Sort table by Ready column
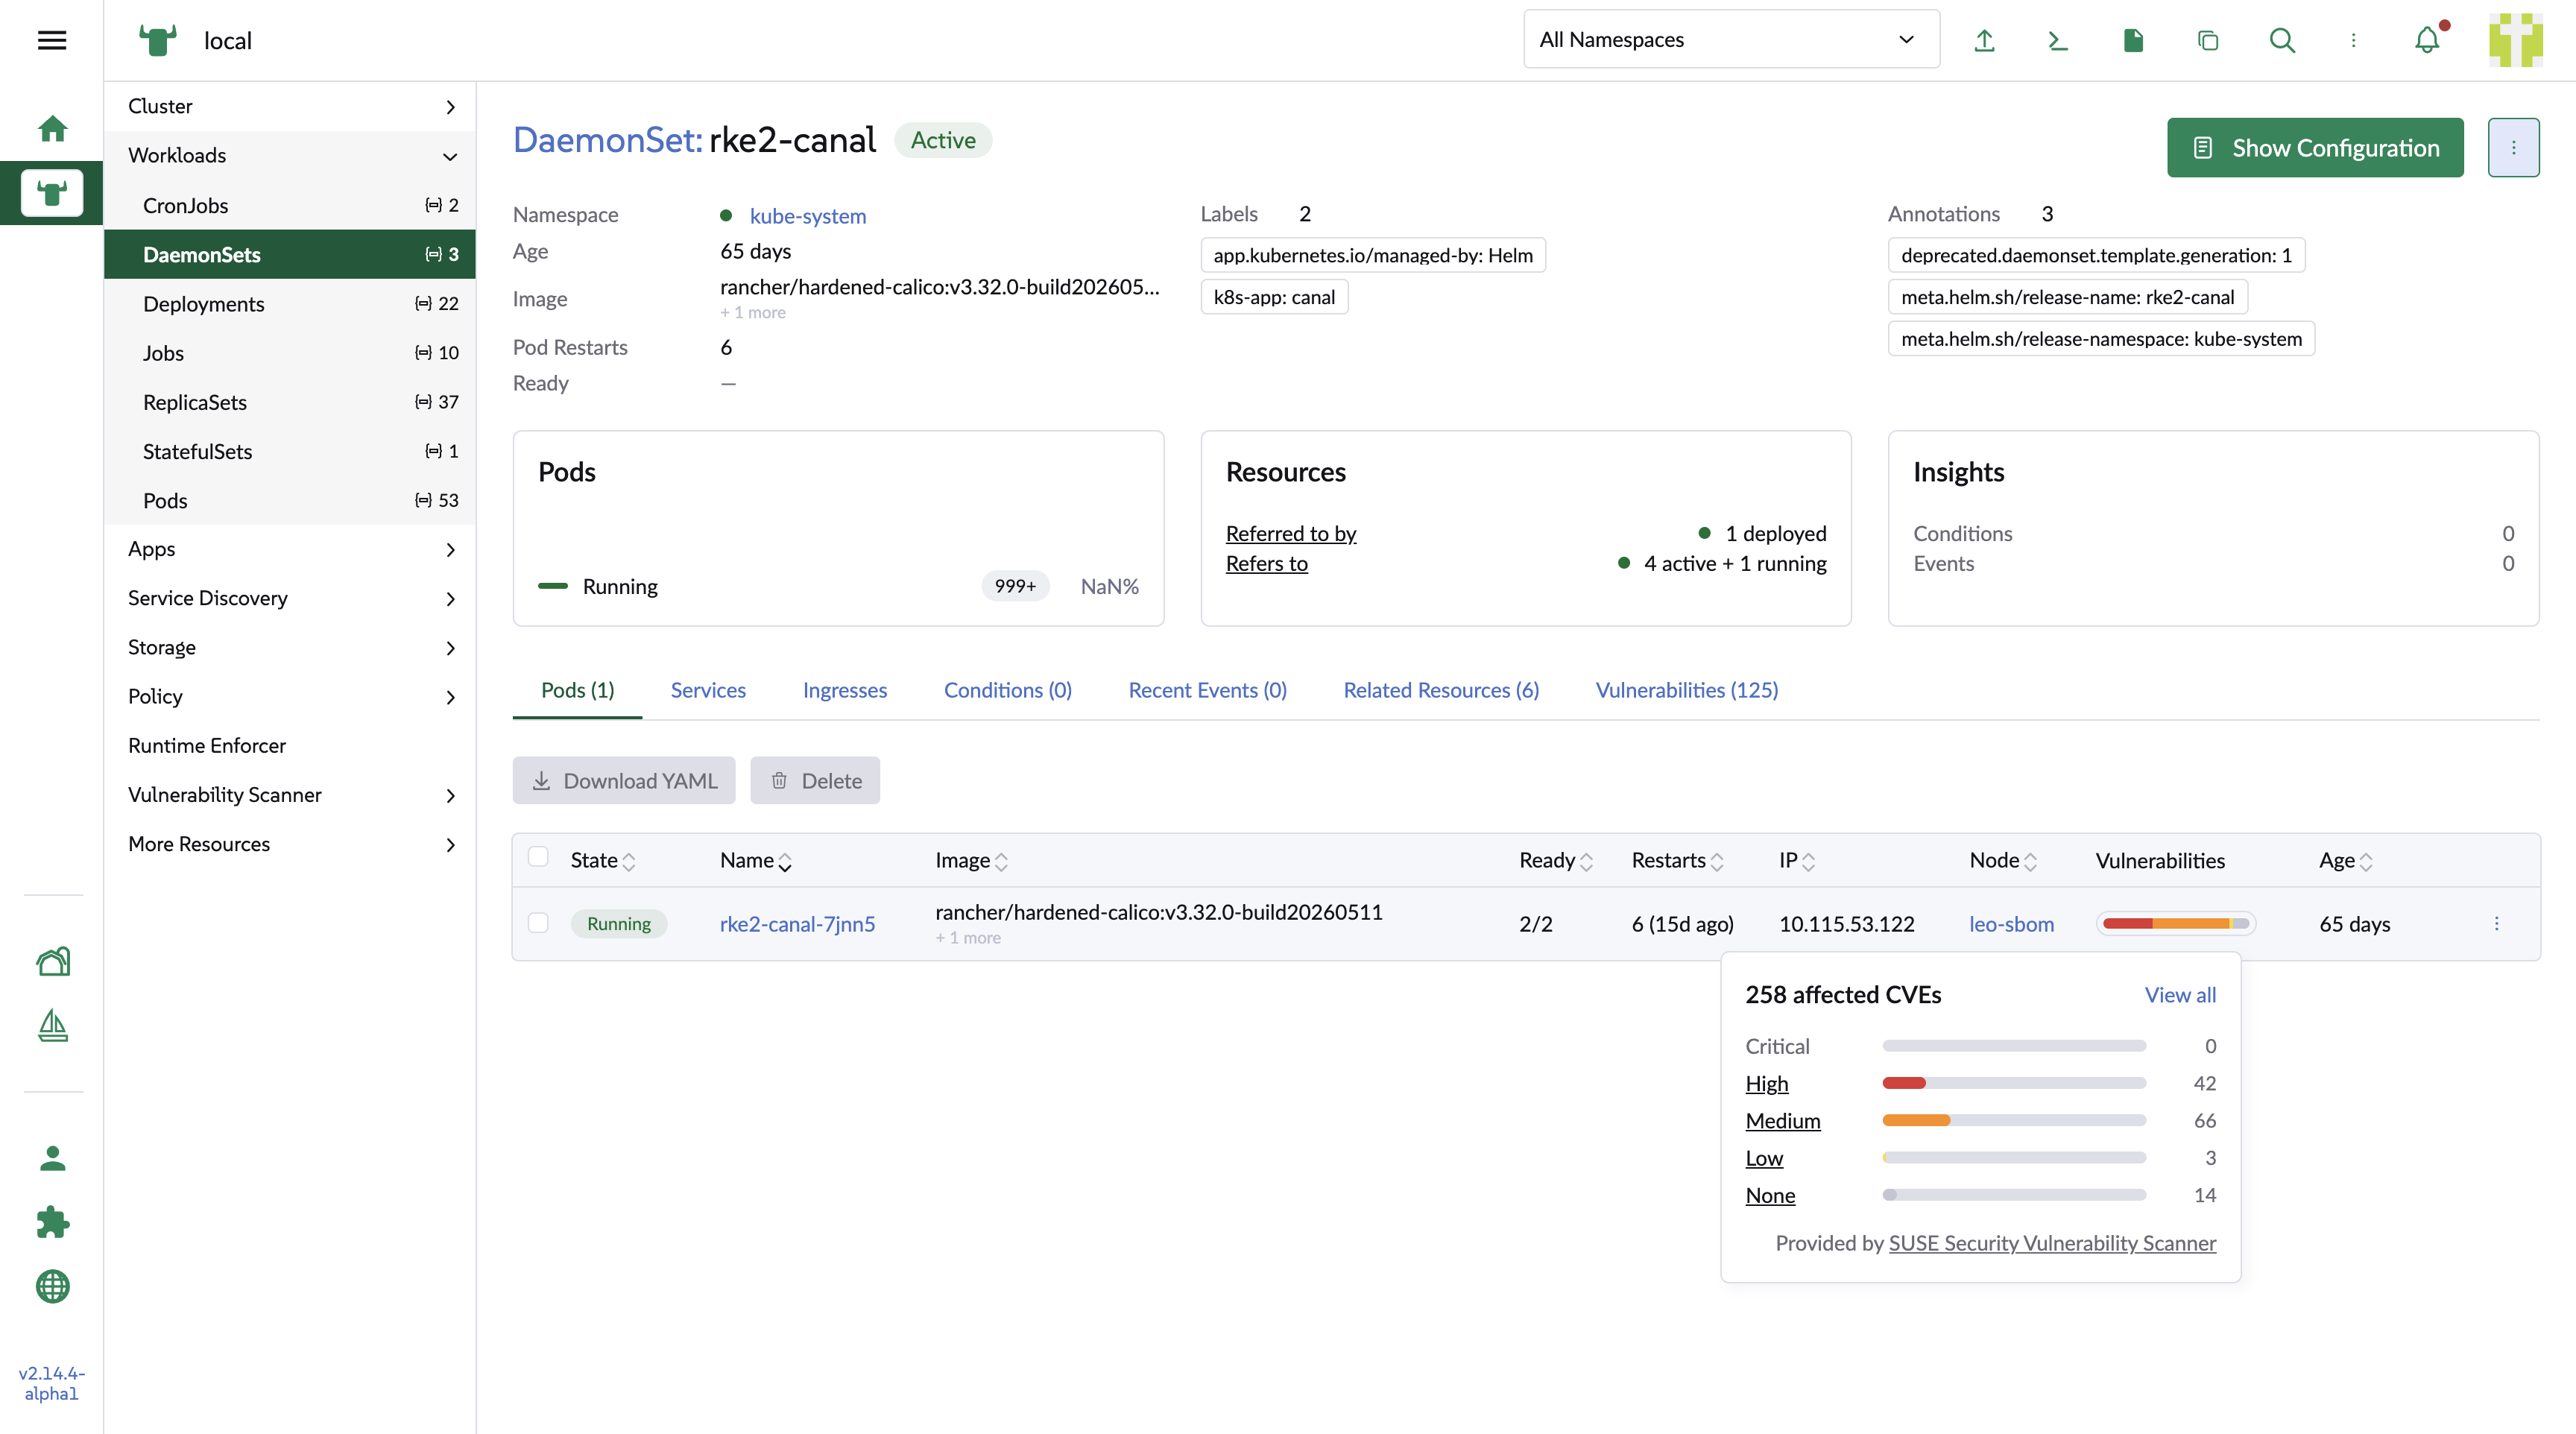Viewport: 2576px width, 1434px height. click(1556, 860)
